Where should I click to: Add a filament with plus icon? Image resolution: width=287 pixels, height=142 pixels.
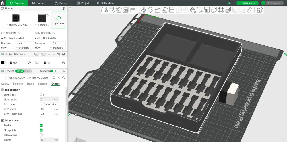point(49,54)
